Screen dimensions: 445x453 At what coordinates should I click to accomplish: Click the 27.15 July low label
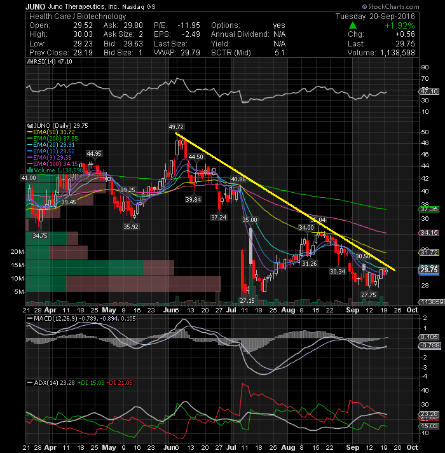click(247, 301)
